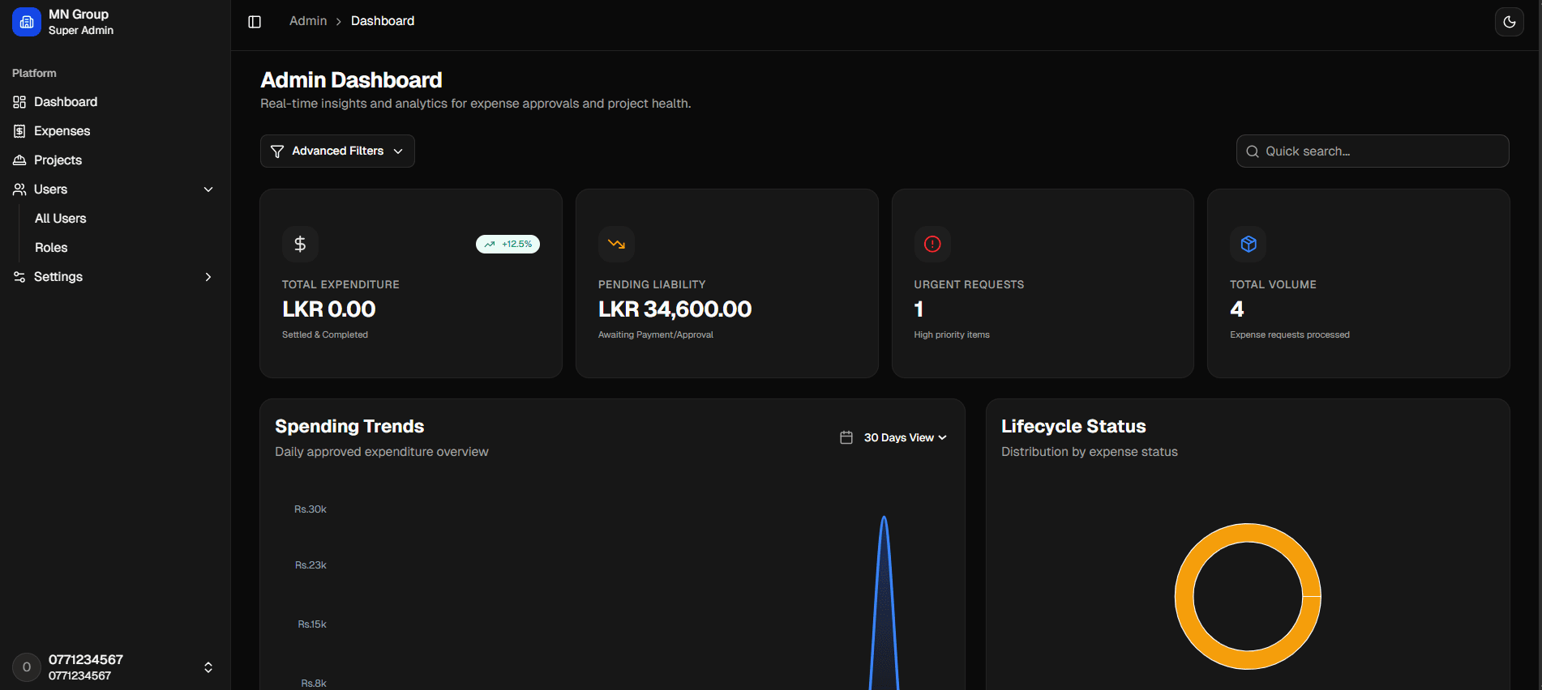This screenshot has height=690, width=1542.
Task: Click the Projects icon in sidebar
Action: click(x=19, y=160)
